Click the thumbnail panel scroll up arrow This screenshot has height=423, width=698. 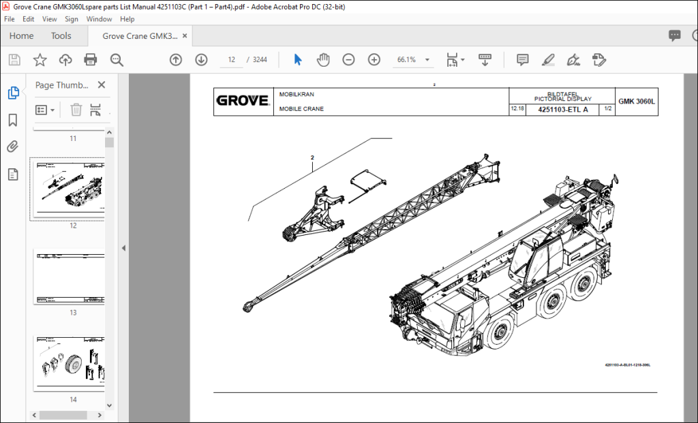coord(110,133)
